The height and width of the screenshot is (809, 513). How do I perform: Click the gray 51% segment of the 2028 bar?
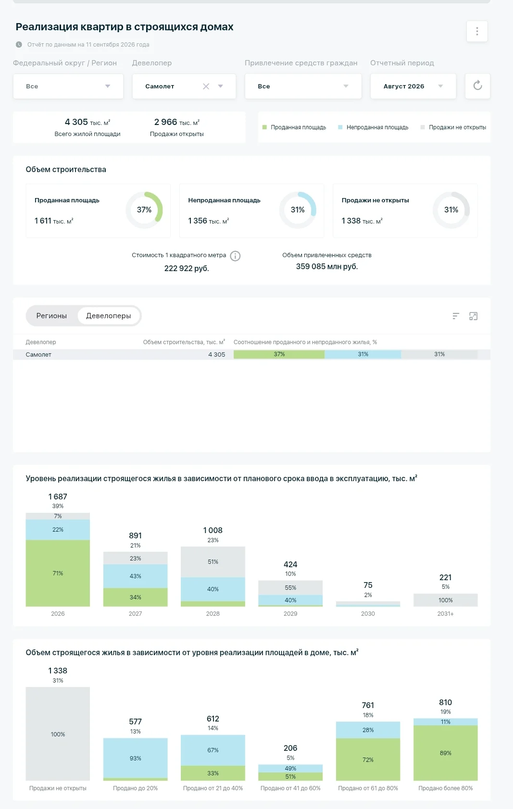click(213, 562)
